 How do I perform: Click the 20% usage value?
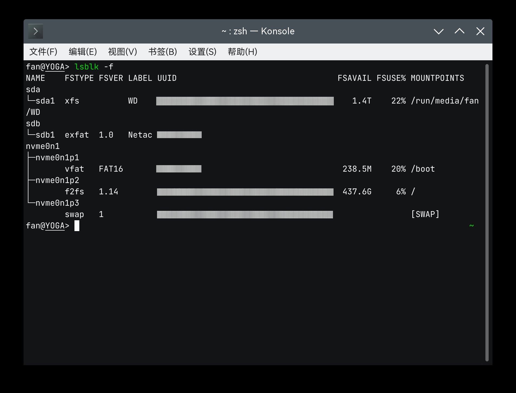tap(399, 169)
